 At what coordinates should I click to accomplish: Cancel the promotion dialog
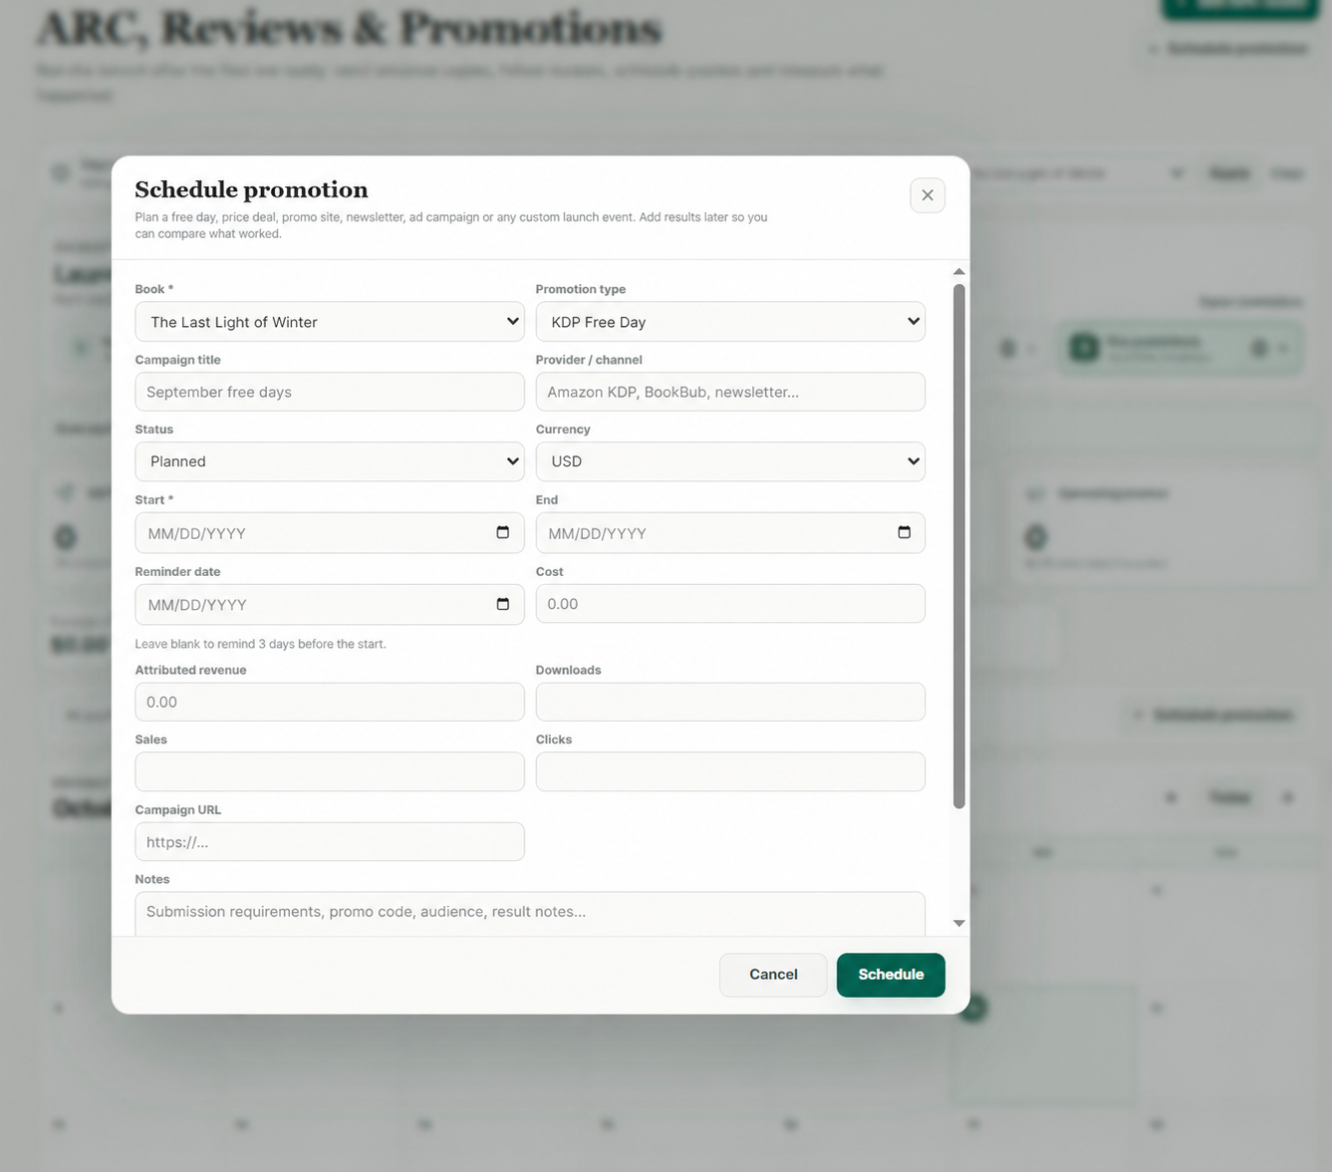[x=773, y=975]
